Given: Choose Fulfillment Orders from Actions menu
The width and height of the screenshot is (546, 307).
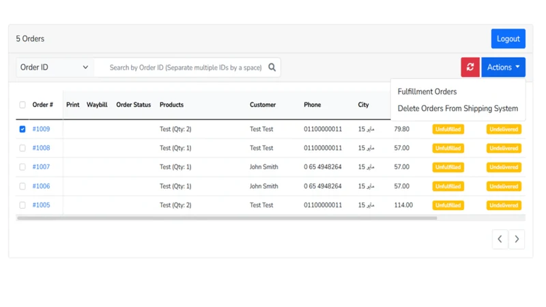Looking at the screenshot, I should click(x=427, y=91).
